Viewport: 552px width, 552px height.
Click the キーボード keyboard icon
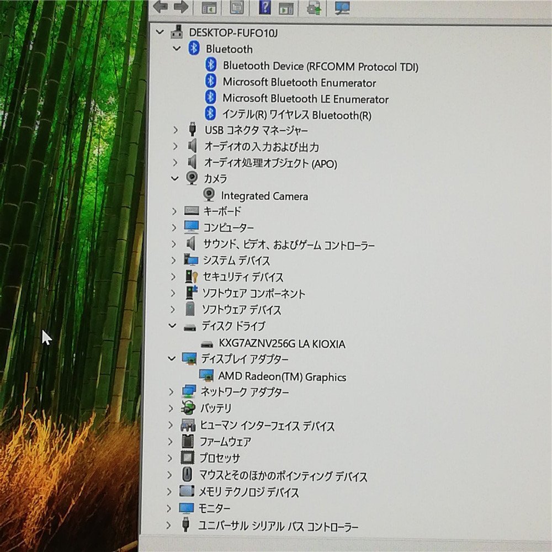tap(191, 211)
